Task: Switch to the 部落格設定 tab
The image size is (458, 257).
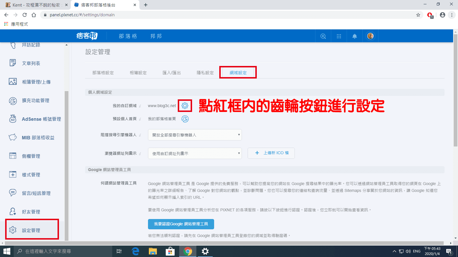Action: [x=102, y=73]
